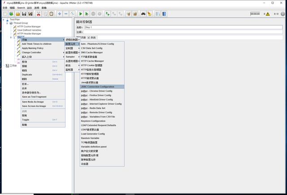Viewport: 287px width, 195px height.
Task: Click the scissors Cut icon in toolbar
Action: [x=39, y=14]
